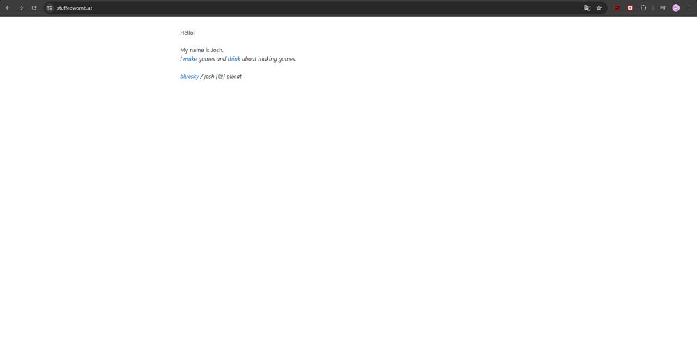This screenshot has height=359, width=697.
Task: Click the "josh [@] plix.at" email text
Action: [x=223, y=77]
